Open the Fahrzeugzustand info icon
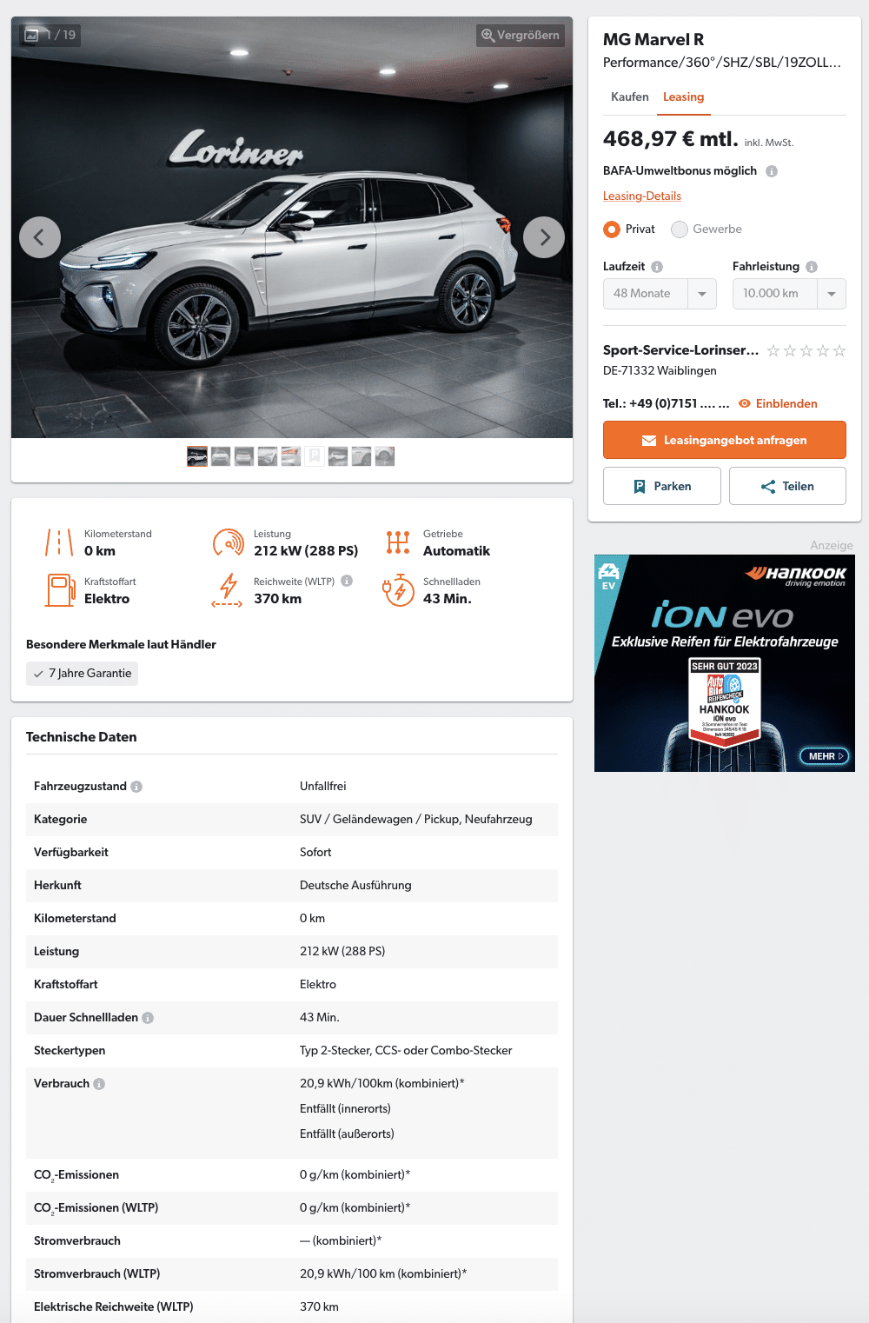The height and width of the screenshot is (1323, 869). (136, 787)
